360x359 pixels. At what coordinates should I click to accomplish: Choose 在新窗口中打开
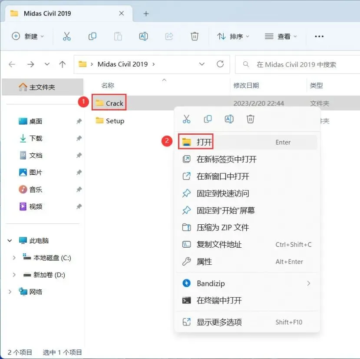pyautogui.click(x=248, y=176)
